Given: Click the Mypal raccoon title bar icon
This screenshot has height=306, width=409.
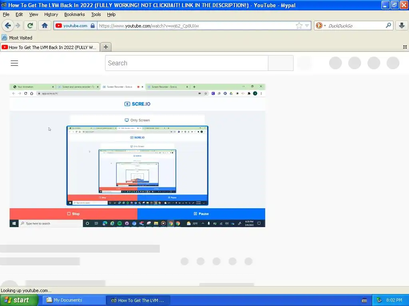Looking at the screenshot, I should 4,5.
